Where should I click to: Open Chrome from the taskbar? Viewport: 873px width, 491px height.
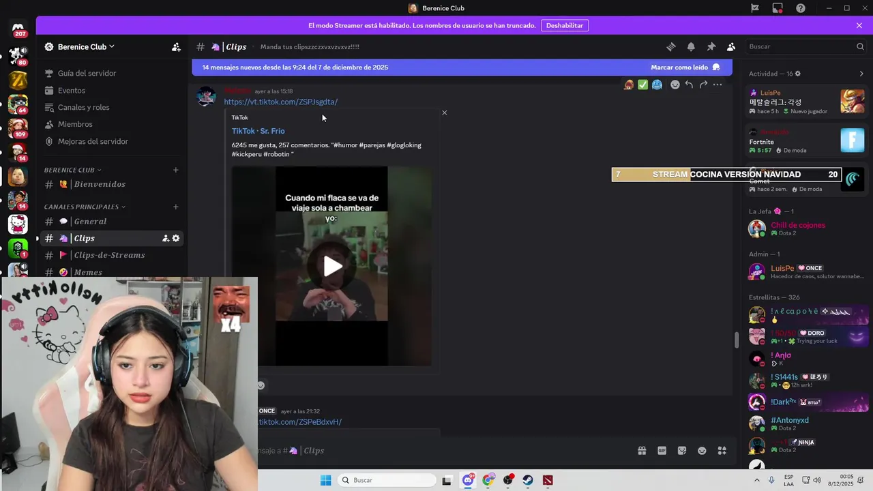(488, 480)
